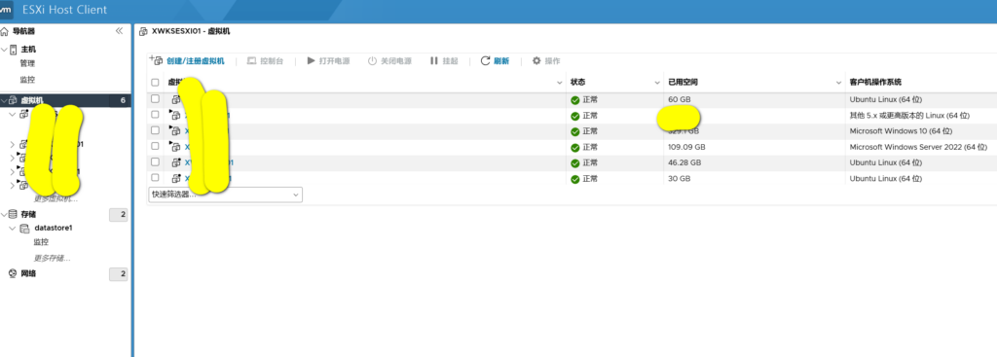Click VM icon in Windows Server 2022 row

pos(176,147)
